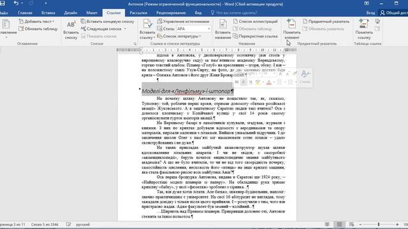Open the Стиль APA combo box

(194, 29)
